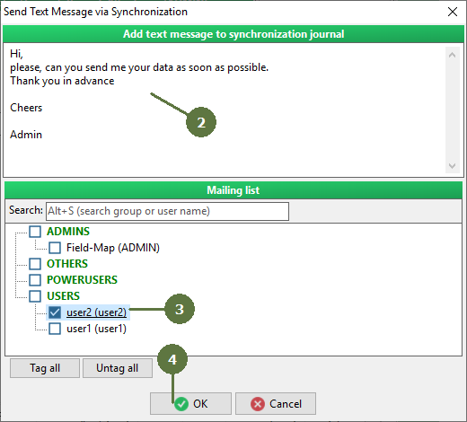The image size is (467, 422).
Task: Select the ADMINS group label
Action: (68, 232)
